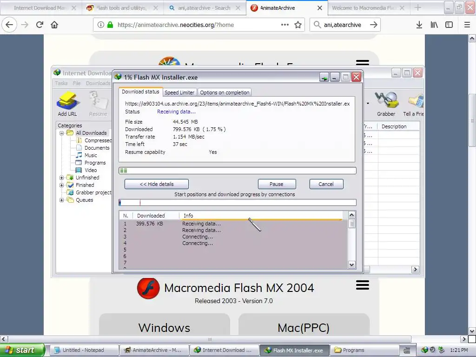Open new browser tab with plus icon
The width and height of the screenshot is (476, 357).
pyautogui.click(x=418, y=7)
